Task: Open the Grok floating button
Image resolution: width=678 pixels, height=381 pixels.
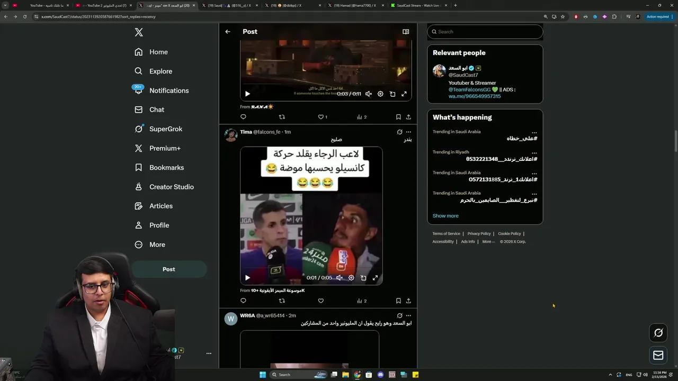Action: pyautogui.click(x=658, y=333)
